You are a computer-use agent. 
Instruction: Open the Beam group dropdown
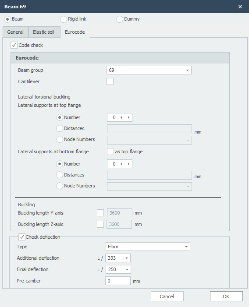tap(149, 70)
